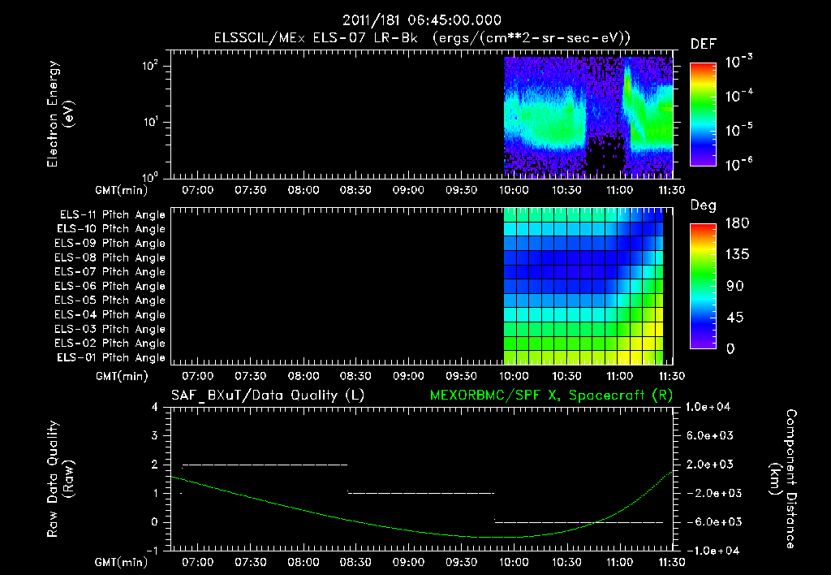Click the ELS-02 Pitch Angle row label
The height and width of the screenshot is (575, 831).
coord(110,344)
